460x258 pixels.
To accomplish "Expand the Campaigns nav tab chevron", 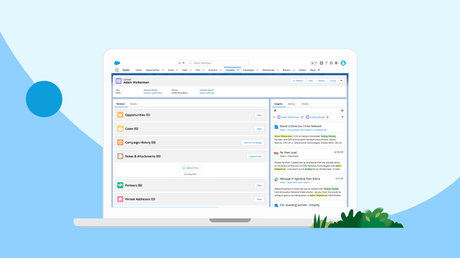I will click(257, 70).
